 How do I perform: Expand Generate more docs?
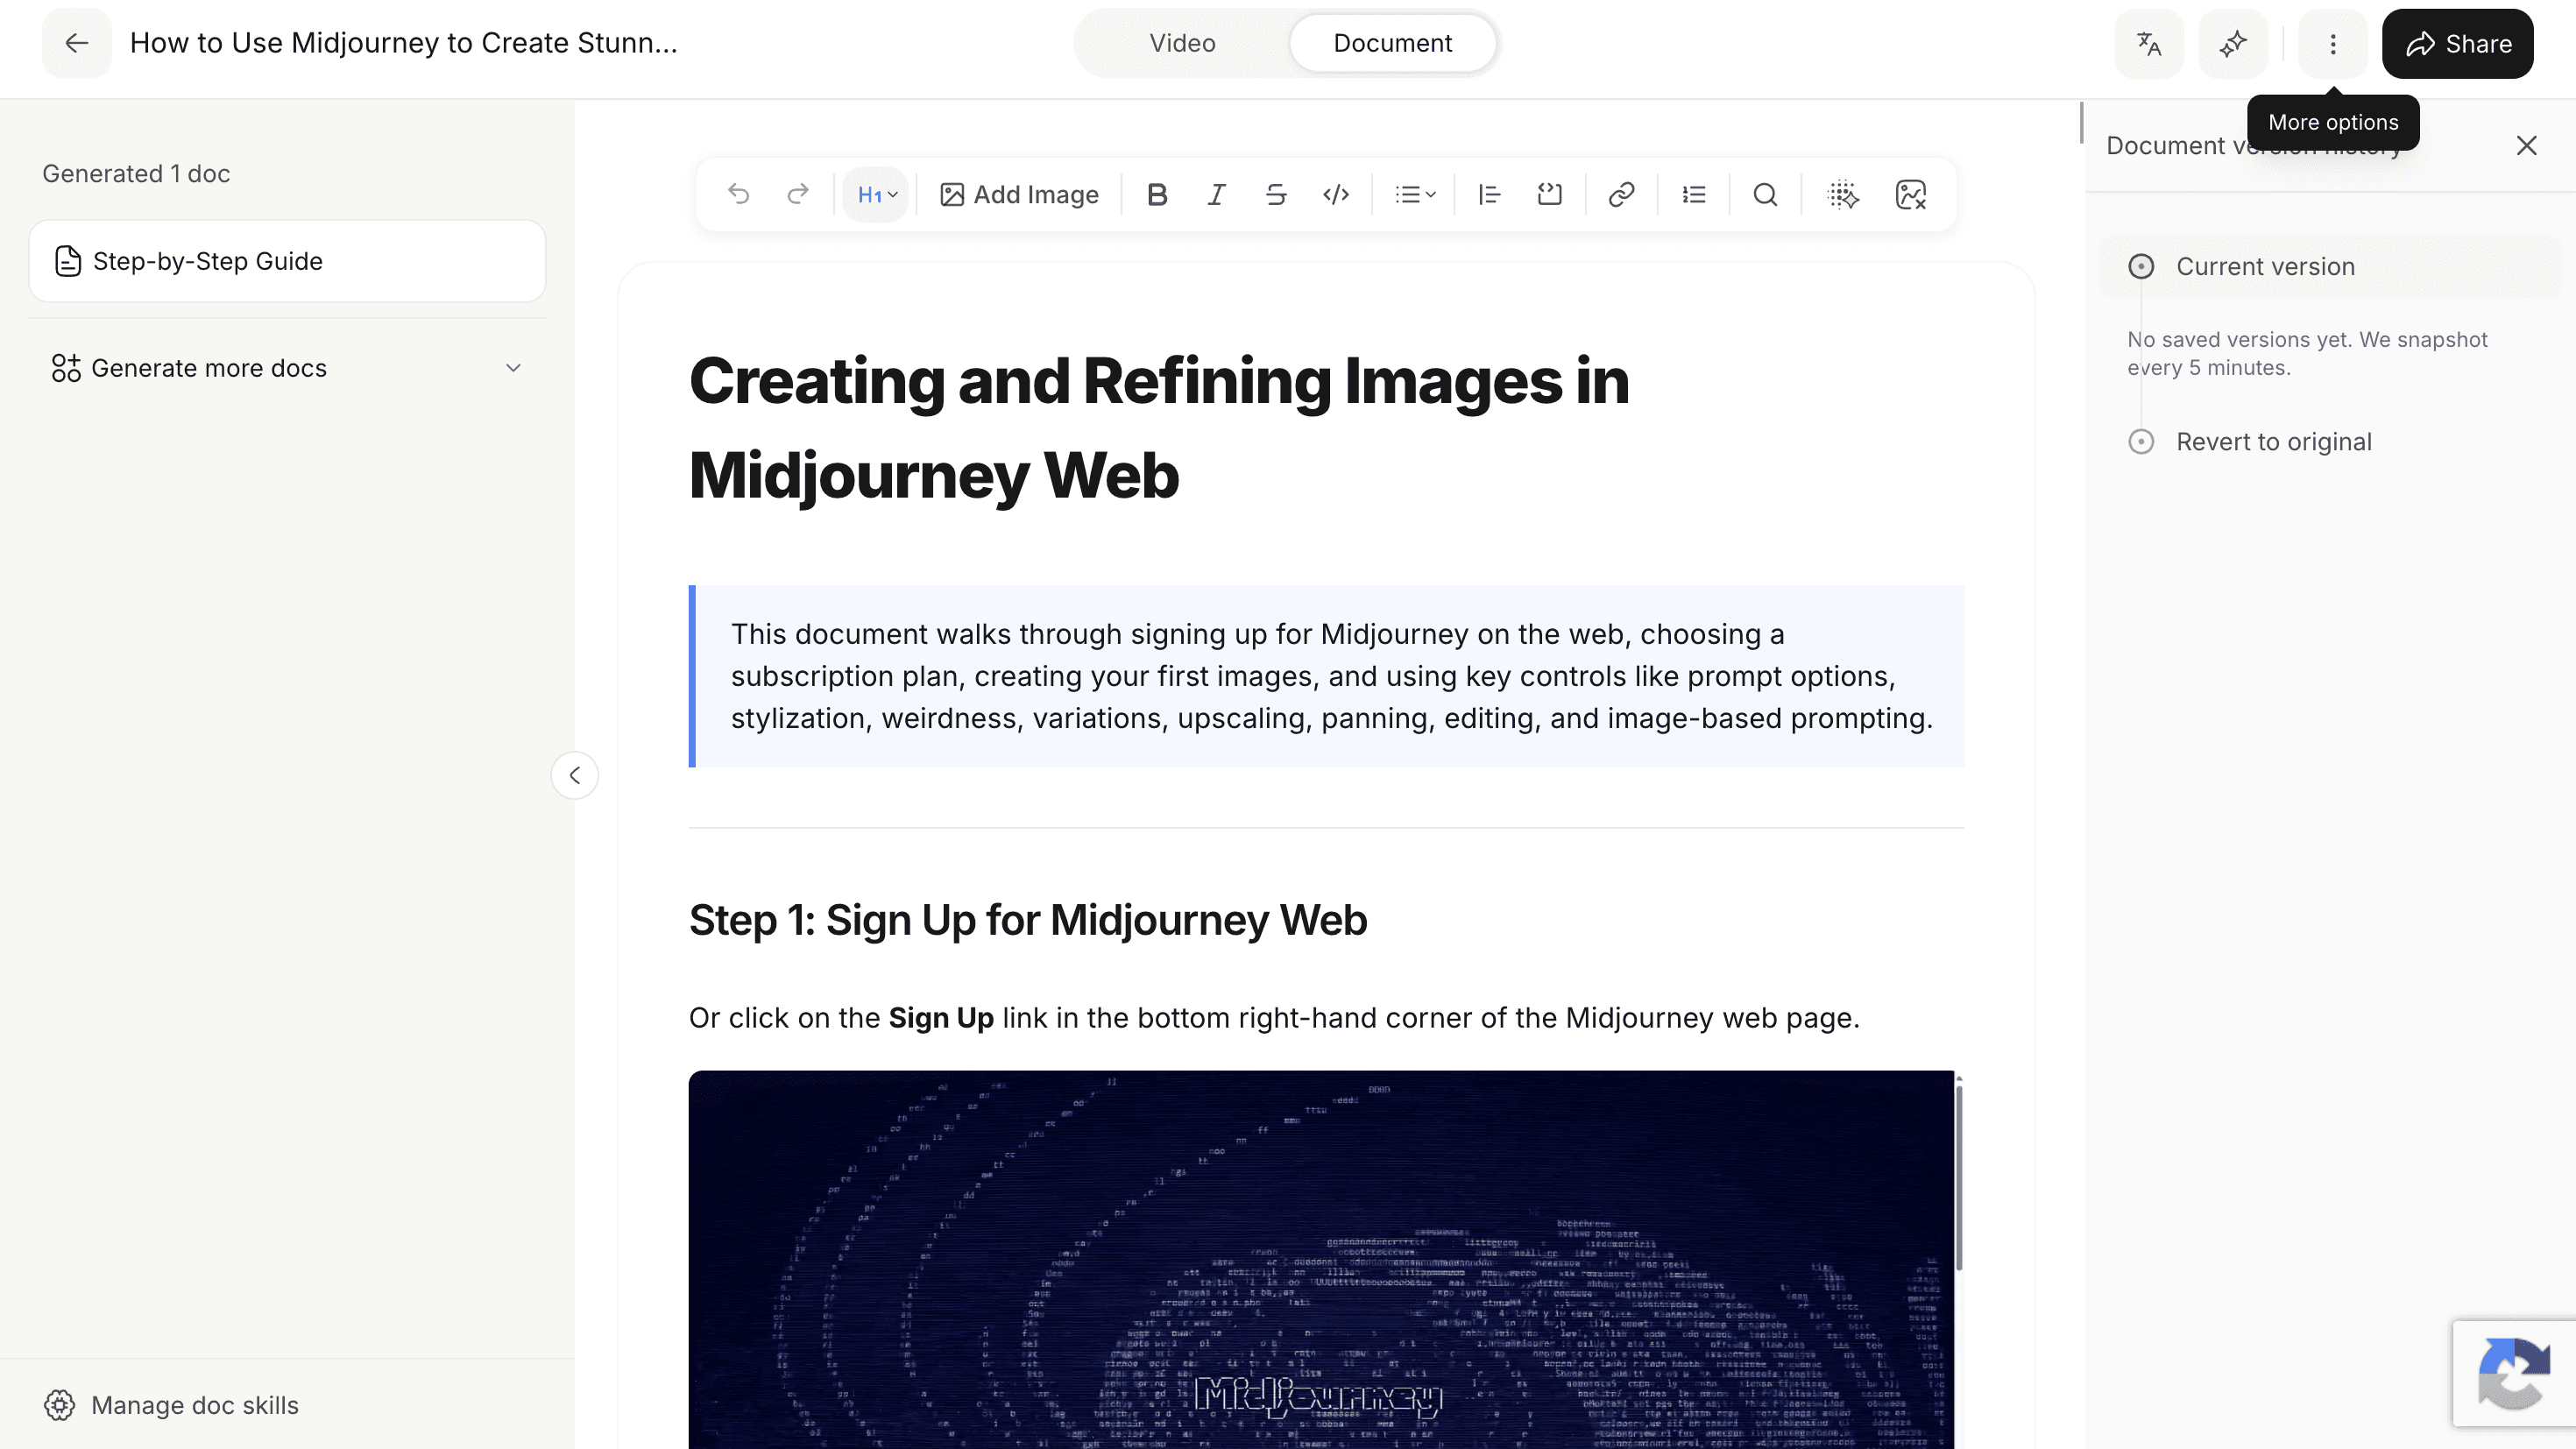coord(287,368)
